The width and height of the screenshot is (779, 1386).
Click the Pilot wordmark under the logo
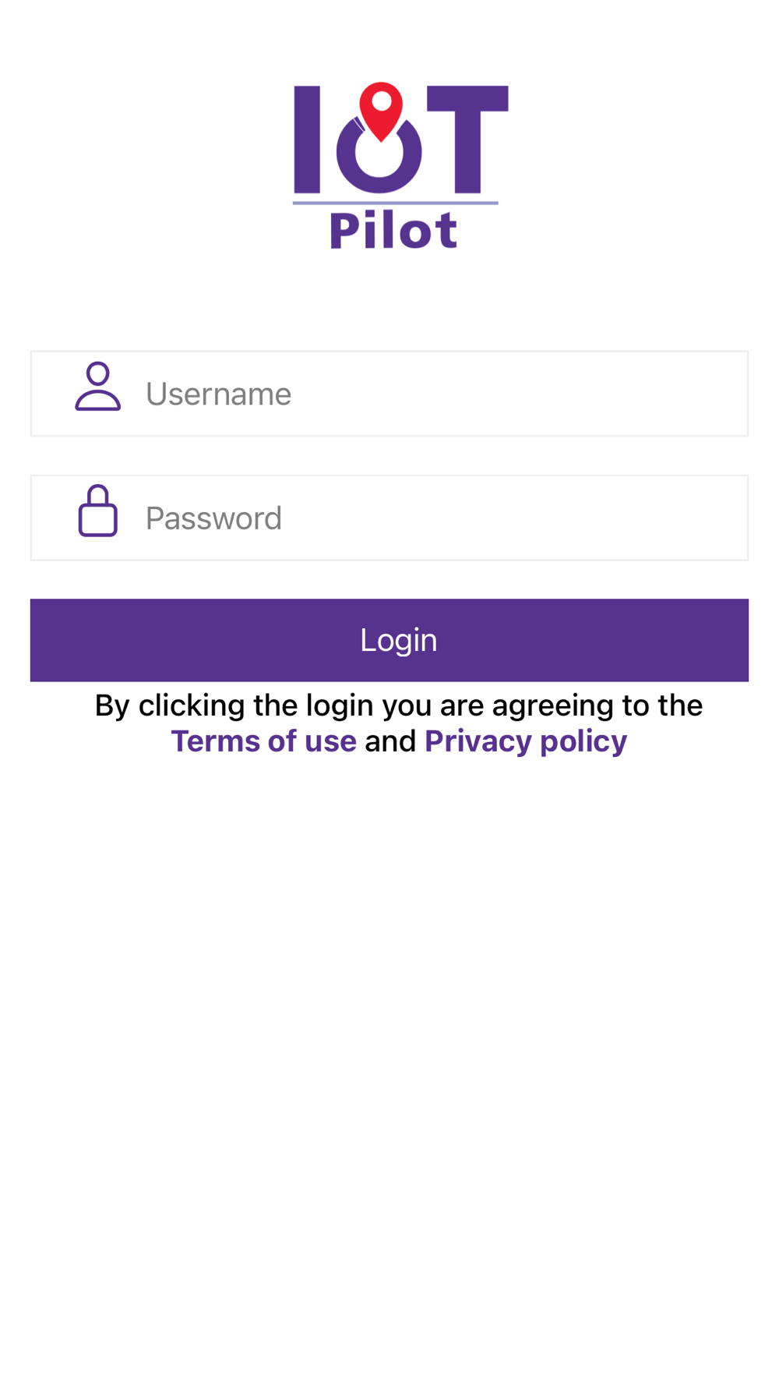[x=393, y=230]
